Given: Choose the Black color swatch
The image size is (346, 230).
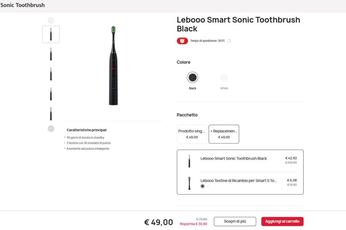Looking at the screenshot, I should click(193, 78).
